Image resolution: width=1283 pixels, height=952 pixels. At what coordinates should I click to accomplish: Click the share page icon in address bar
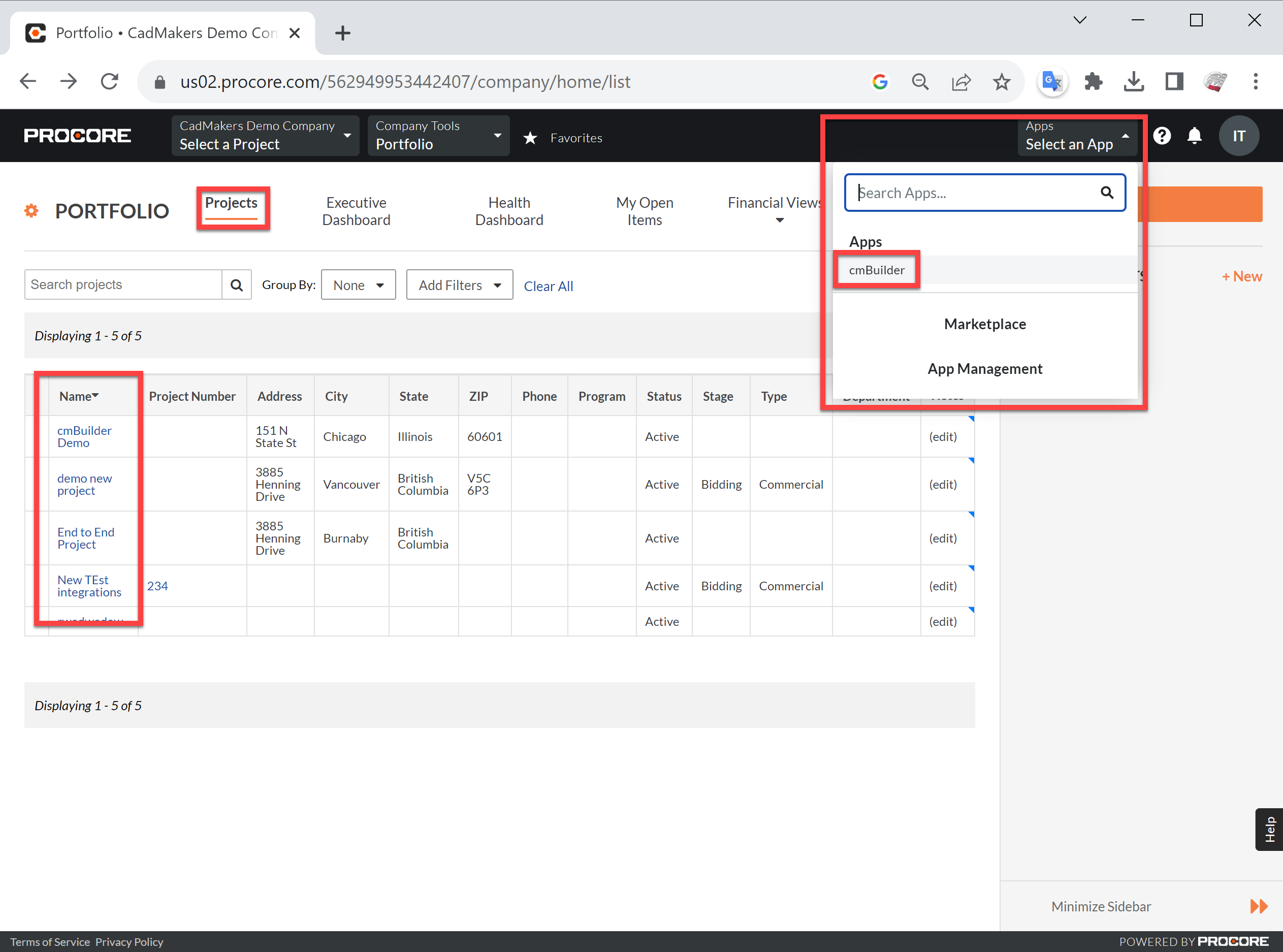pos(961,82)
